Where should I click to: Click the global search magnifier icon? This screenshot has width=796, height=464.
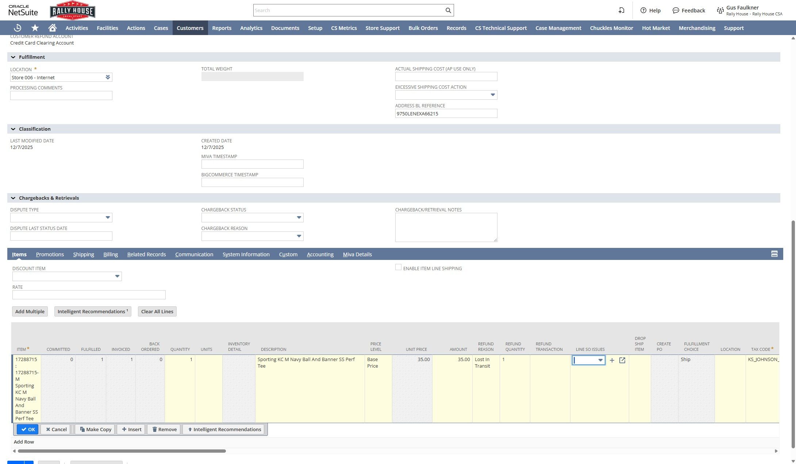448,10
